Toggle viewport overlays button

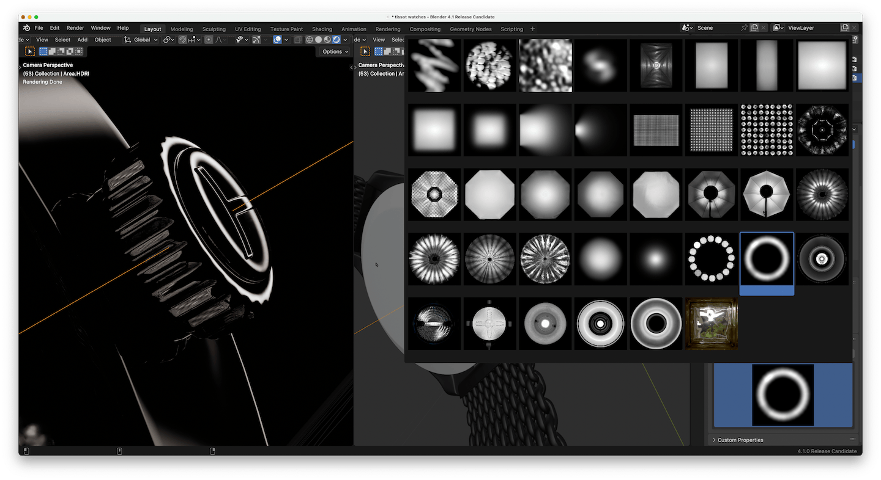coord(278,40)
